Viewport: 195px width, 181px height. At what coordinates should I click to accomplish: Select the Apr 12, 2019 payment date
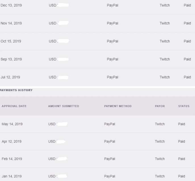(x=11, y=141)
